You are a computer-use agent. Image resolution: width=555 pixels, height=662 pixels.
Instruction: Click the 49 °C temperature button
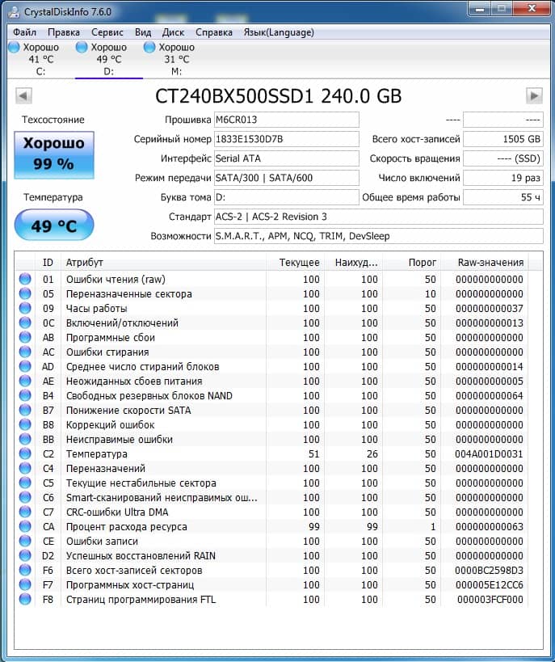tap(54, 226)
